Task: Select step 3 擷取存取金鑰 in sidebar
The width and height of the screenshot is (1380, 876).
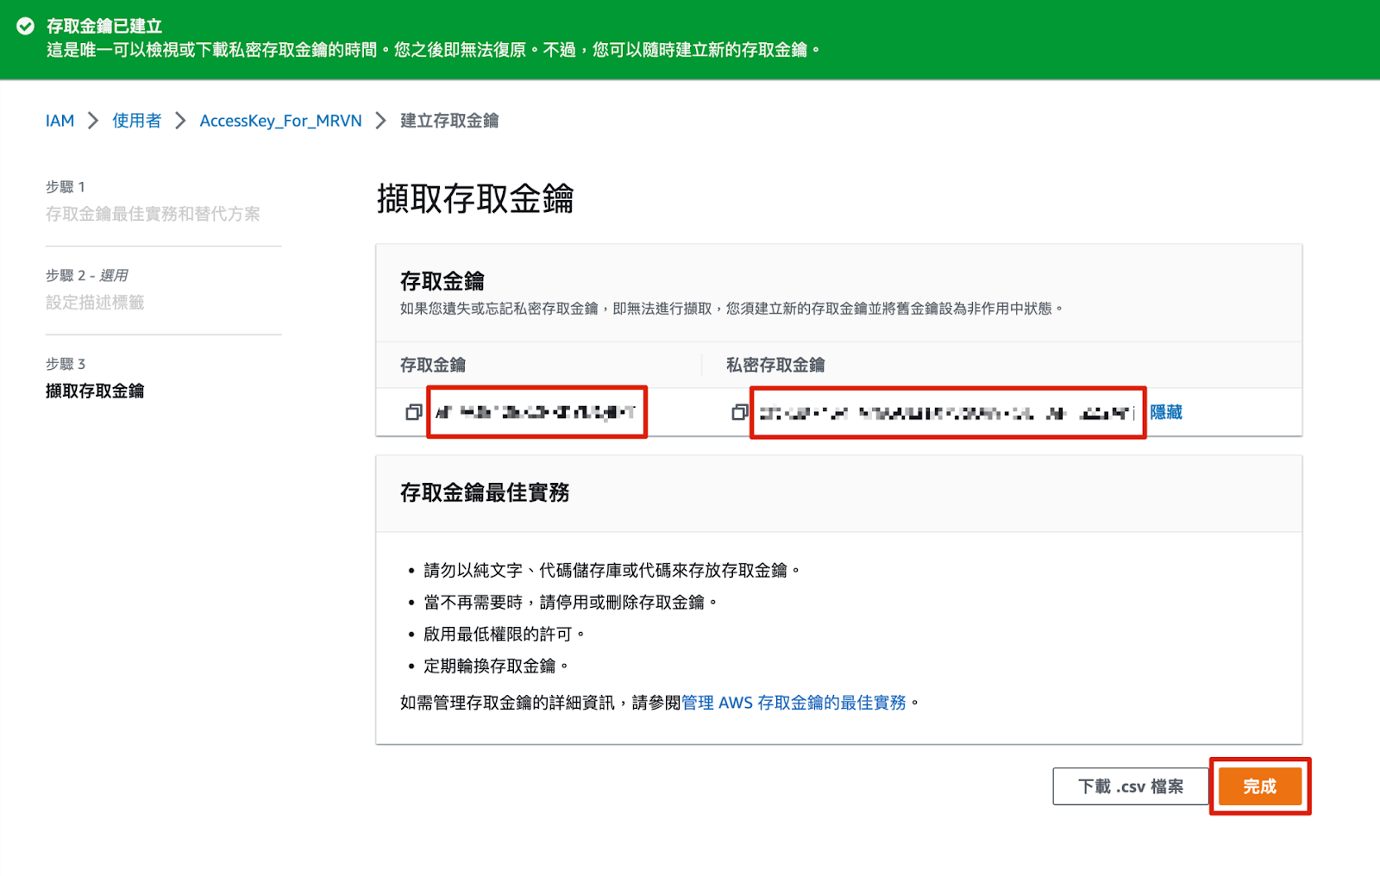Action: pos(95,391)
